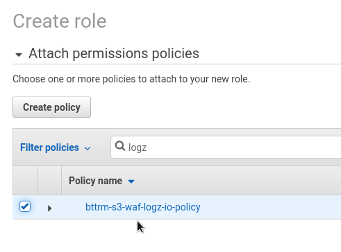
Task: Click the 'Choose one or more policies' description
Action: [x=131, y=79]
